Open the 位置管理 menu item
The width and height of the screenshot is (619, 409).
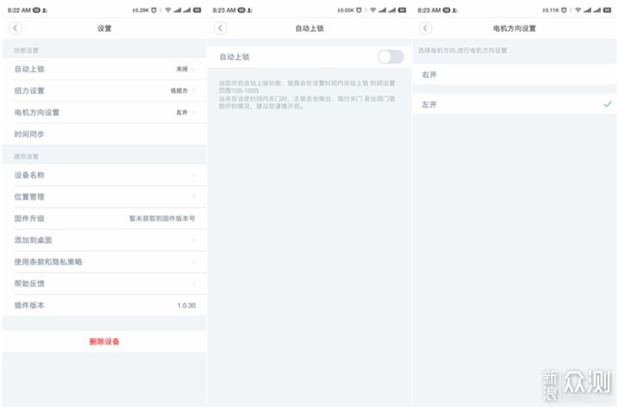click(x=103, y=197)
